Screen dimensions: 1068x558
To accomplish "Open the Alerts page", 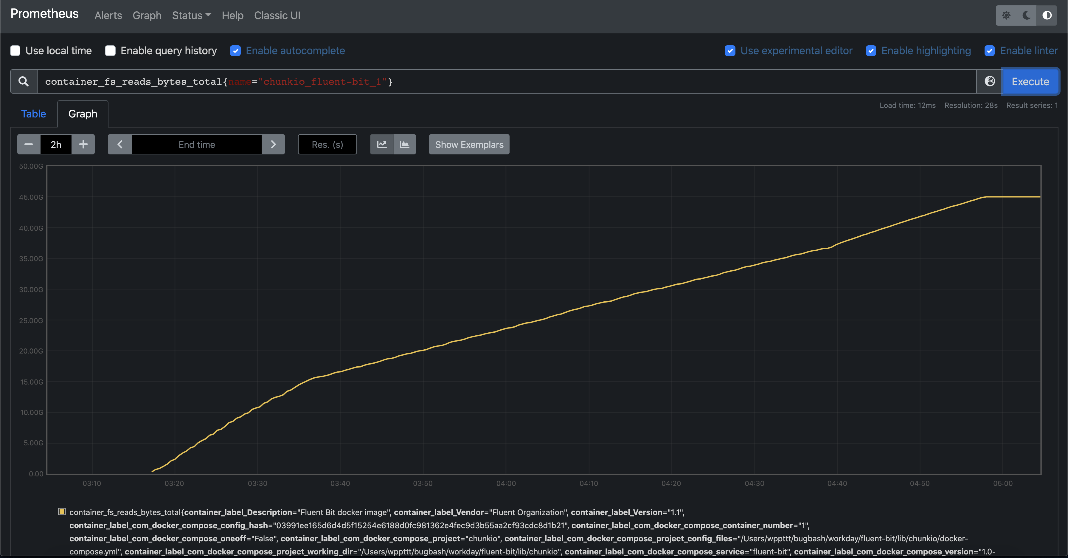I will pos(108,15).
